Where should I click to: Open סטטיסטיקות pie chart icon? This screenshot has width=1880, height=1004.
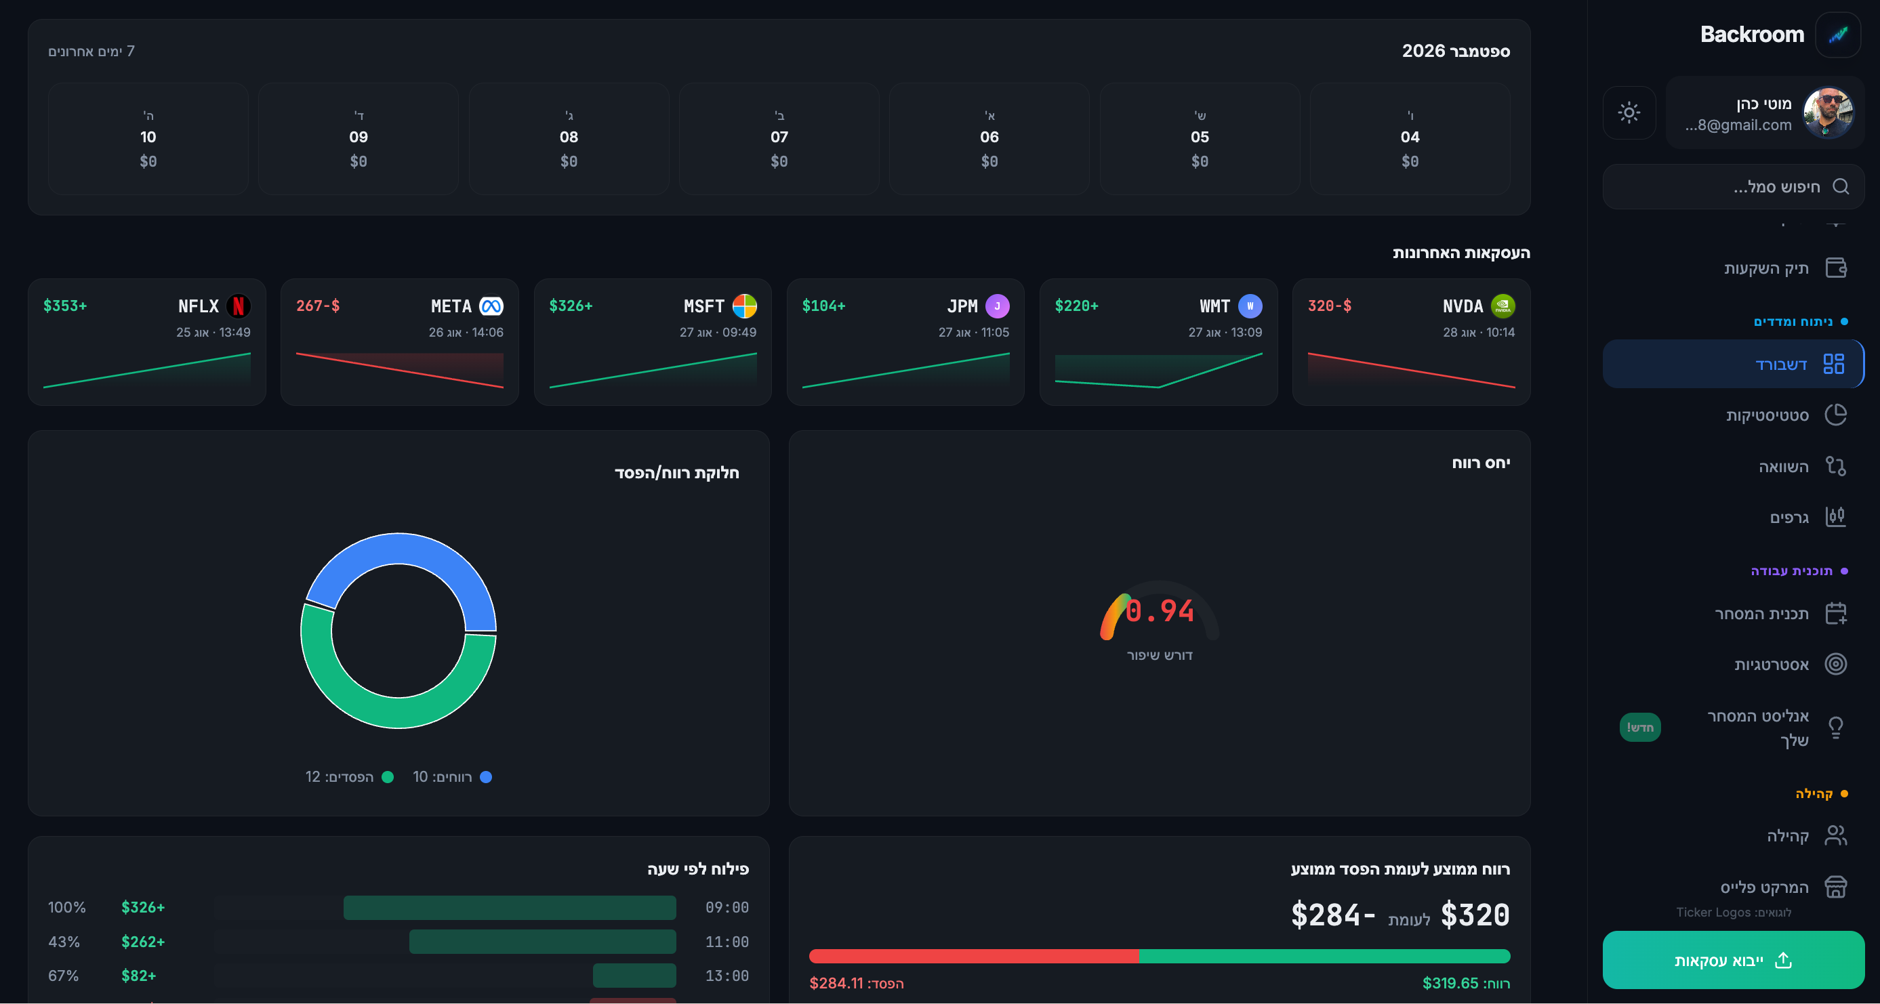1835,415
